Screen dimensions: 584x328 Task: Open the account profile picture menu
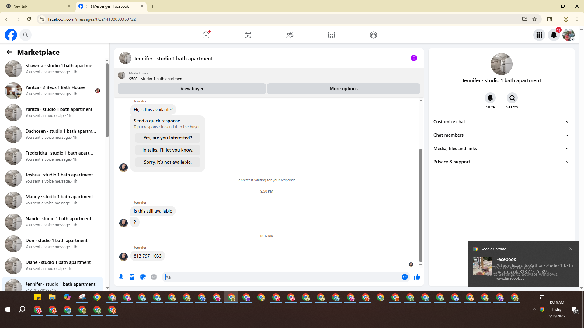point(568,35)
